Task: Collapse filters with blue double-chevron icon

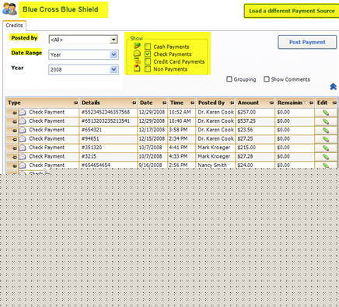Action: coord(333,86)
